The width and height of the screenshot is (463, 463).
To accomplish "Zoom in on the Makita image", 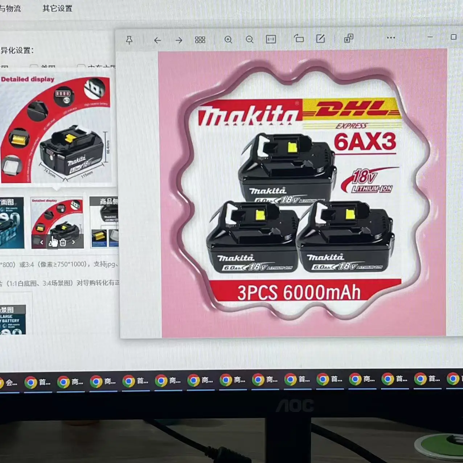I will (228, 40).
